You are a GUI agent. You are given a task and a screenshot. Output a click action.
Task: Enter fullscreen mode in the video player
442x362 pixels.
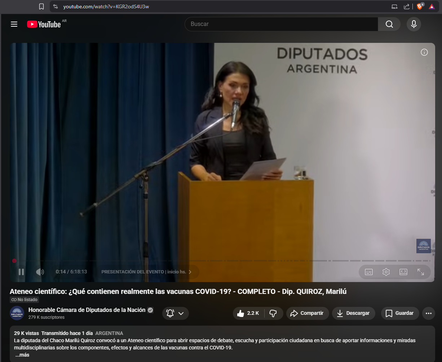420,272
